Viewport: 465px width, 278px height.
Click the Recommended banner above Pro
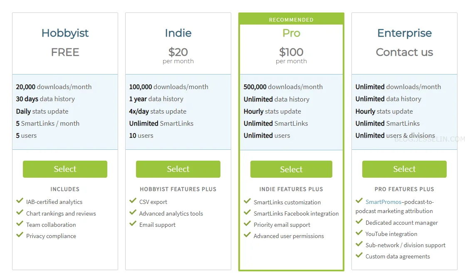click(x=291, y=20)
